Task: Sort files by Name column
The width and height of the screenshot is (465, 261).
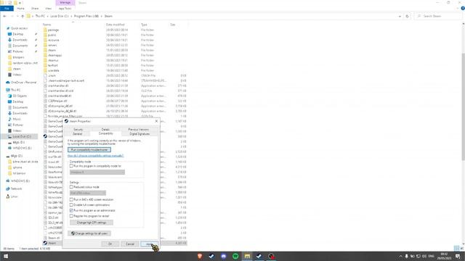Action: pos(46,25)
